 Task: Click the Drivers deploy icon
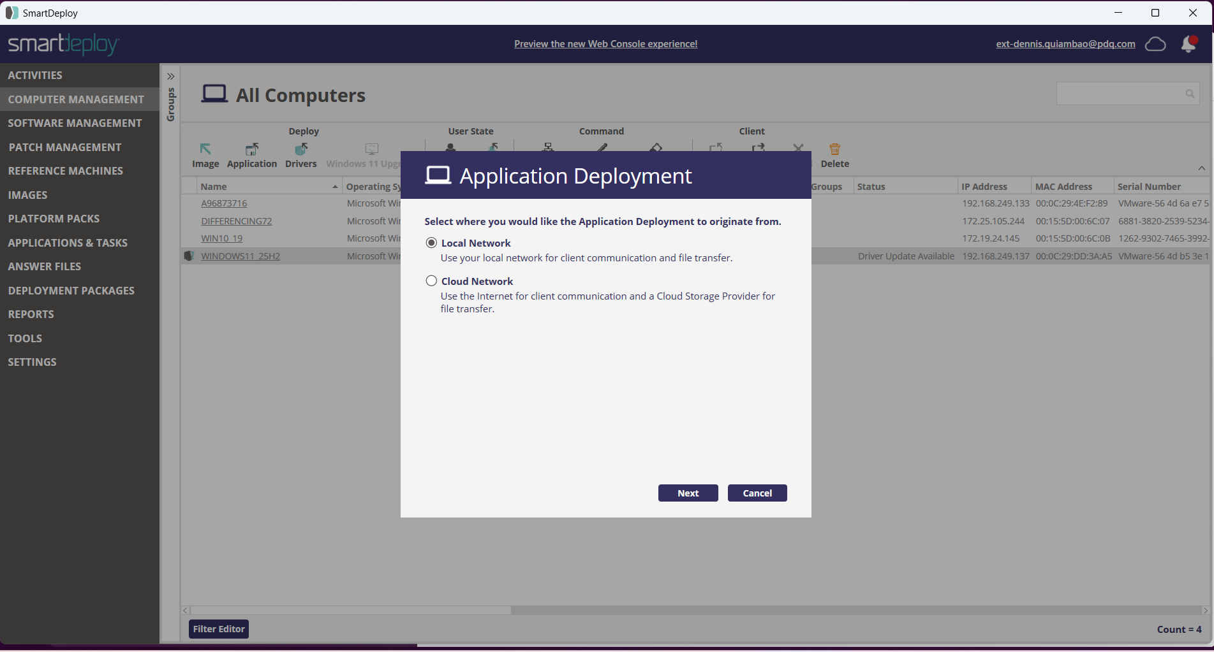point(300,150)
